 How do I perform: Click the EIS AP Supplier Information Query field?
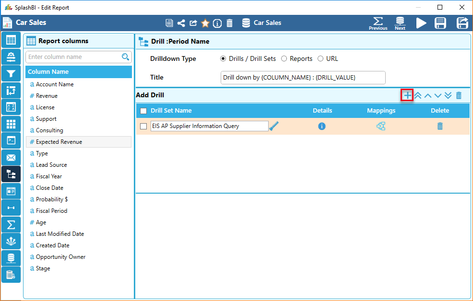pos(209,126)
